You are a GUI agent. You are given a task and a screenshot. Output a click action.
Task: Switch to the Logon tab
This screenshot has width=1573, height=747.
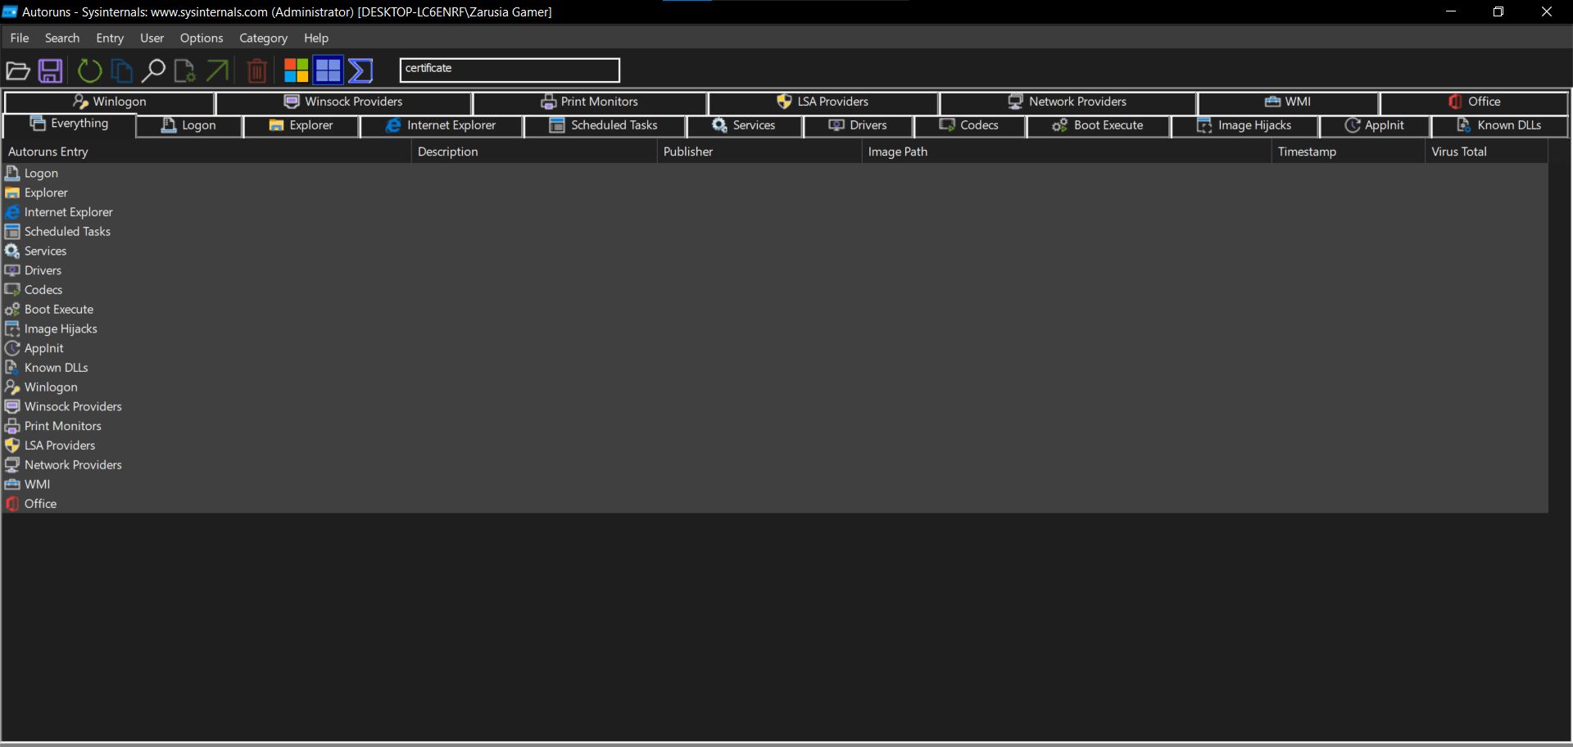click(189, 125)
